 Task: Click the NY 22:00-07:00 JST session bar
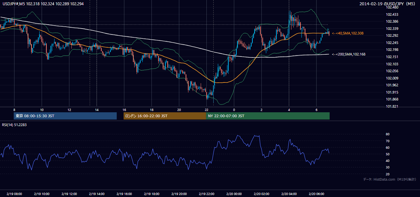[x=268, y=116]
